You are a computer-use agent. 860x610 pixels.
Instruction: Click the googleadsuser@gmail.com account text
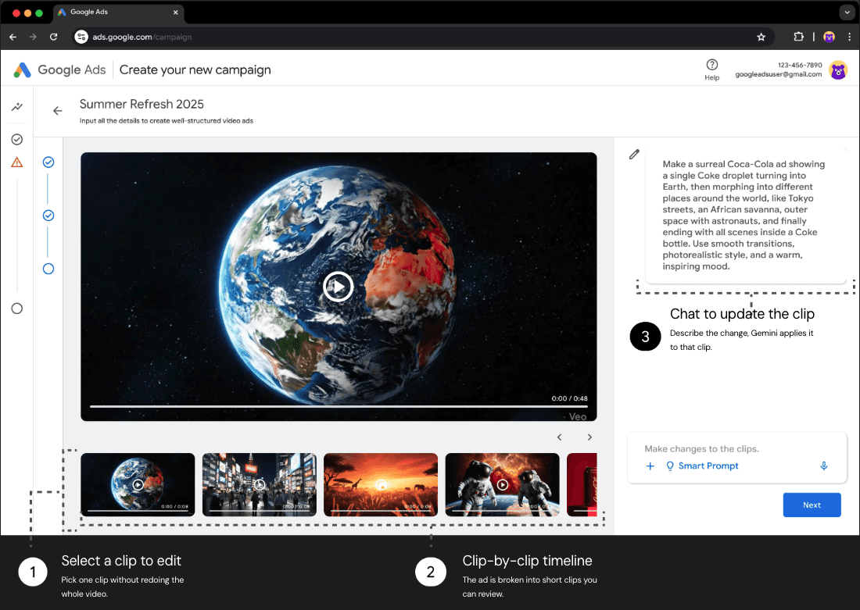pos(778,74)
